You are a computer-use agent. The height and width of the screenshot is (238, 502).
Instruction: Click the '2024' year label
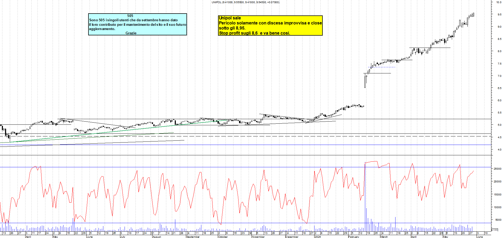(x=318, y=237)
